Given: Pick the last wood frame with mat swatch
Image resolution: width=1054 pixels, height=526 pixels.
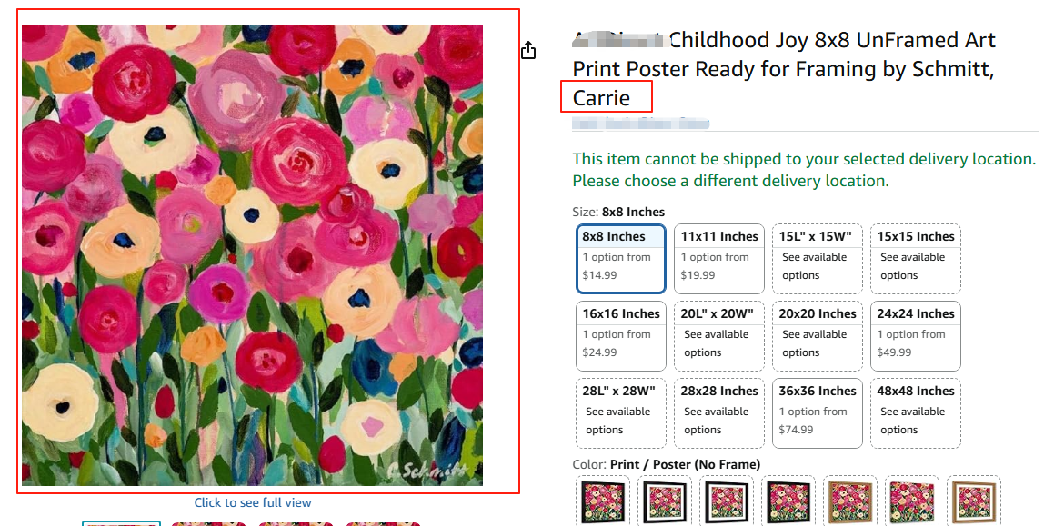Looking at the screenshot, I should pyautogui.click(x=973, y=501).
